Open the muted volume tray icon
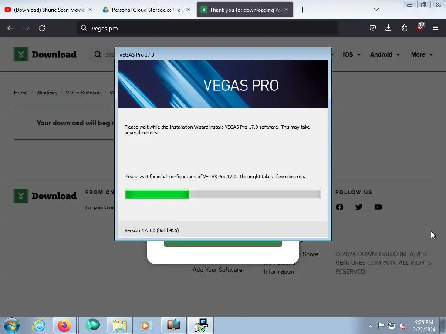This screenshot has height=334, width=446. tap(402, 326)
